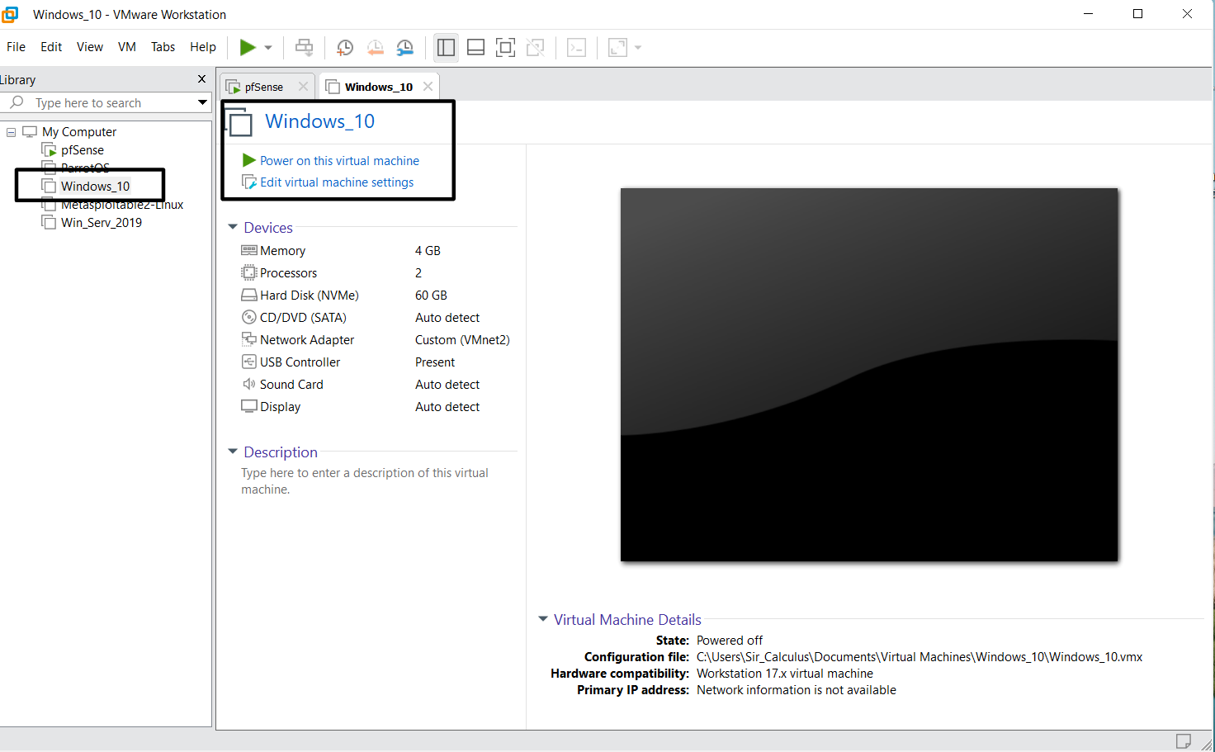Viewport: 1215px width, 752px height.
Task: Click the status bar message log icon
Action: click(x=1183, y=740)
